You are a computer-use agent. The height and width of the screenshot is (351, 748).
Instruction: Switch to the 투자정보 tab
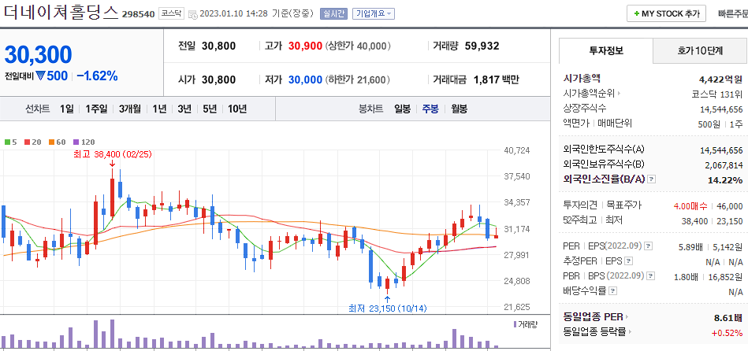point(606,50)
